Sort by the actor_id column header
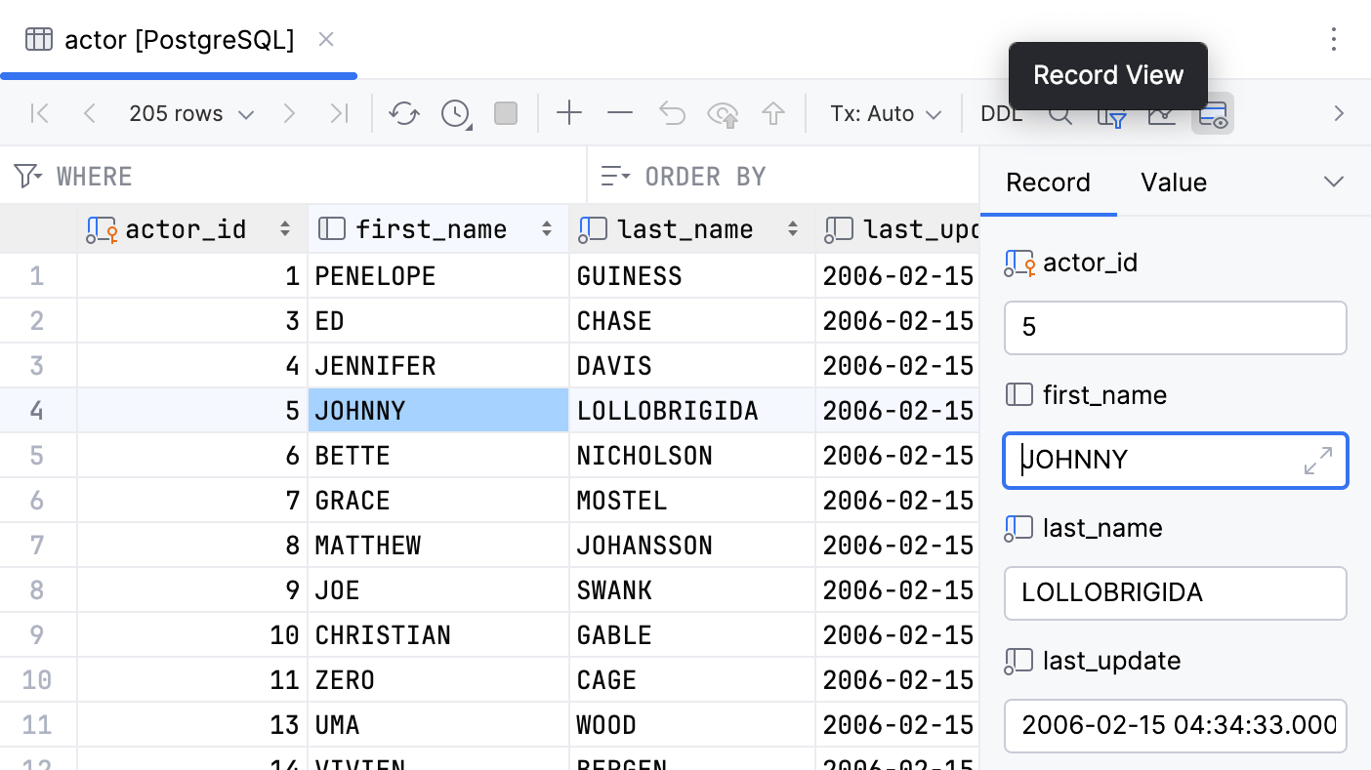Screen dimensions: 1371x770 pyautogui.click(x=186, y=229)
